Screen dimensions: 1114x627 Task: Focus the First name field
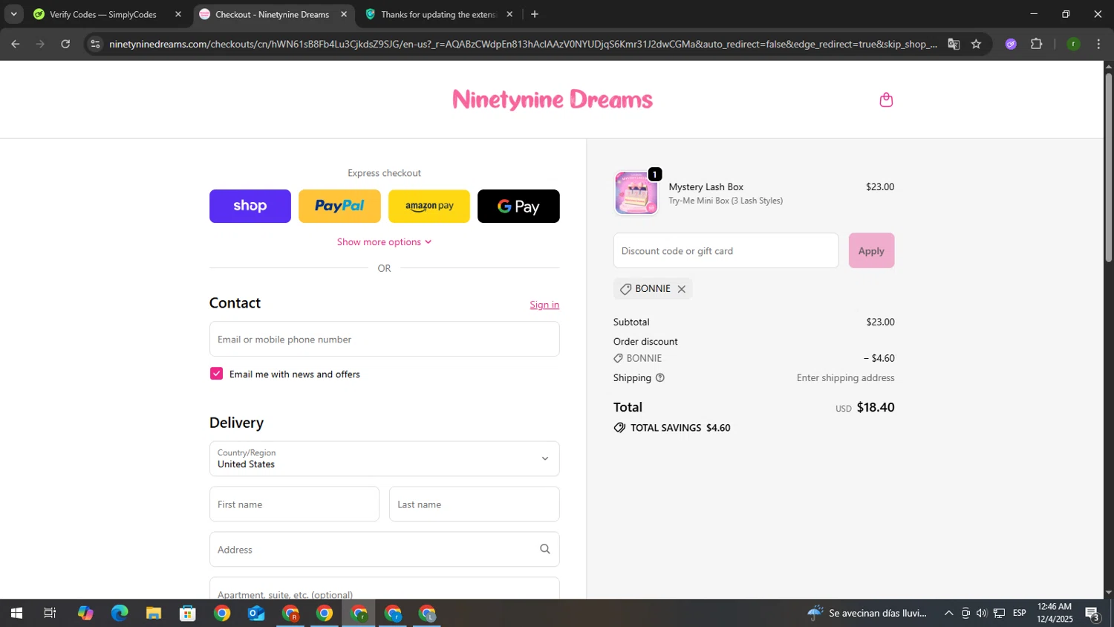[294, 504]
